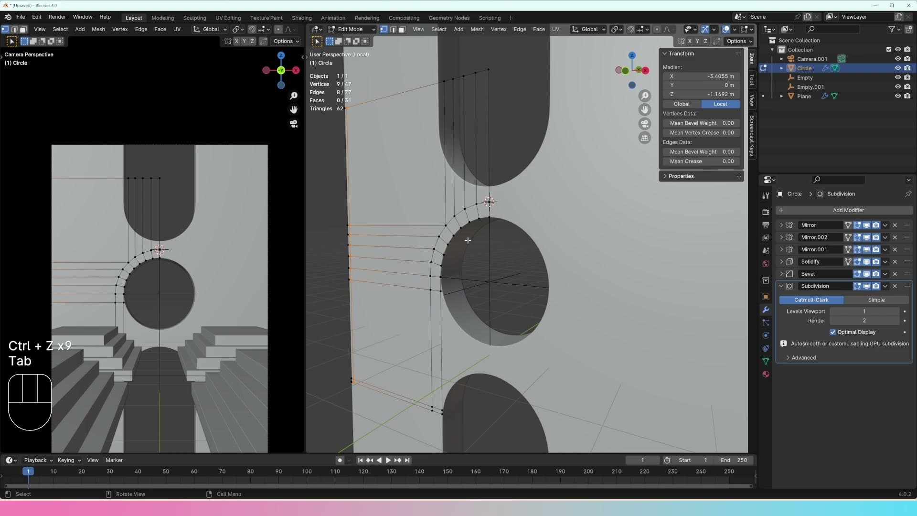Expand Plane object in outliner

(x=782, y=96)
